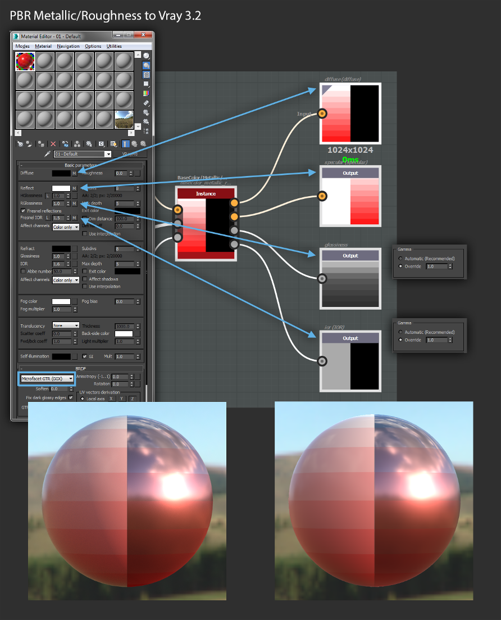The image size is (501, 620).
Task: Uncheck the Fresnel reflections checkbox
Action: click(x=23, y=211)
